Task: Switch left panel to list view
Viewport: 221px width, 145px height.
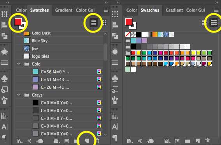Action: tap(94, 22)
